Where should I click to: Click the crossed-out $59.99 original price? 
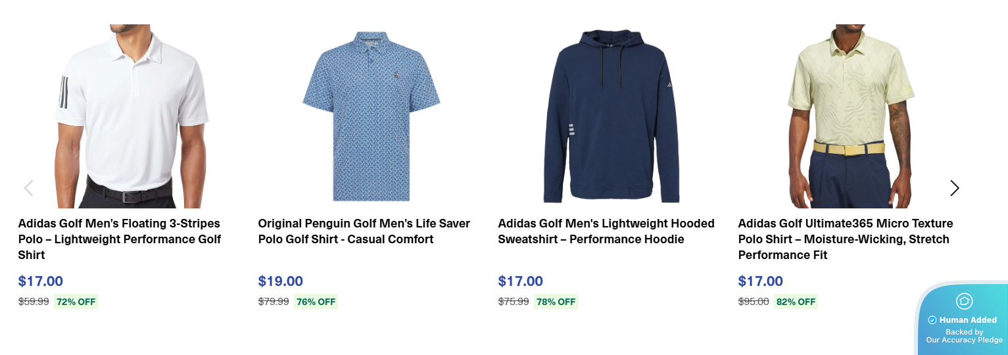pos(34,302)
